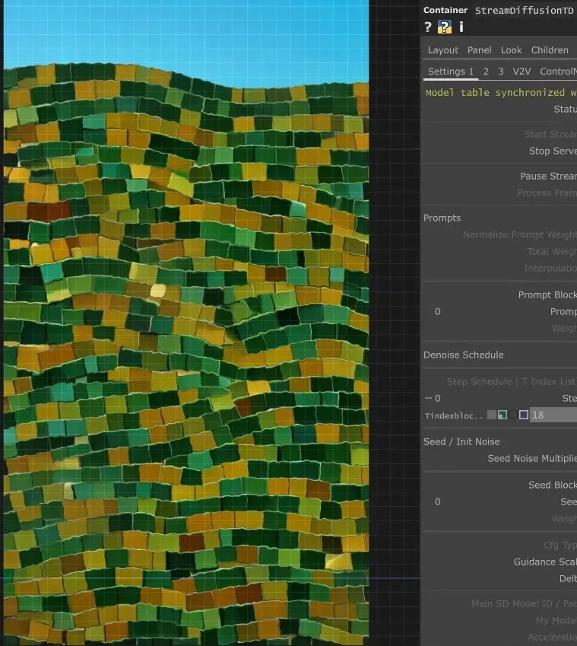Click the Seed / Init Noise header

461,441
